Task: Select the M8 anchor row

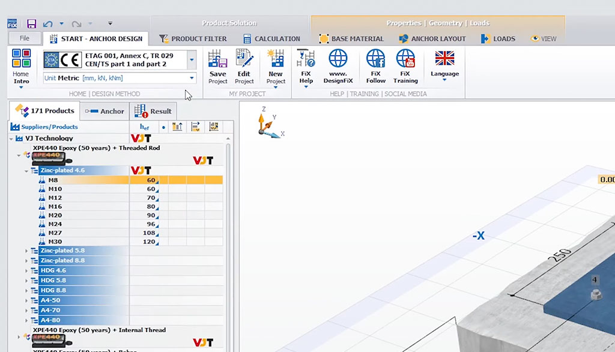Action: pos(130,180)
